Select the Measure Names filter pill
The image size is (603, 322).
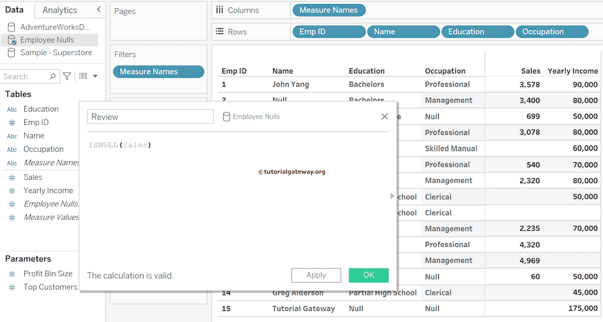(x=158, y=72)
